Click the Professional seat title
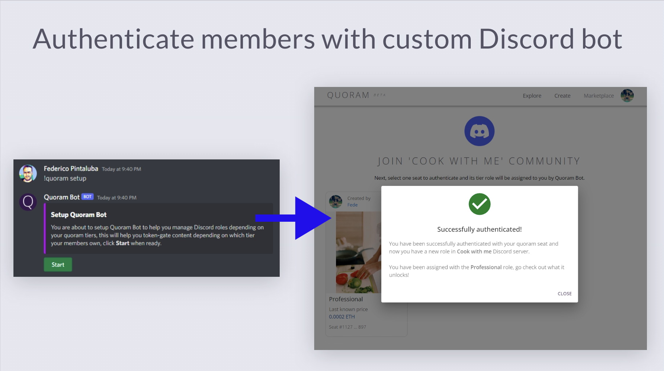 point(346,299)
